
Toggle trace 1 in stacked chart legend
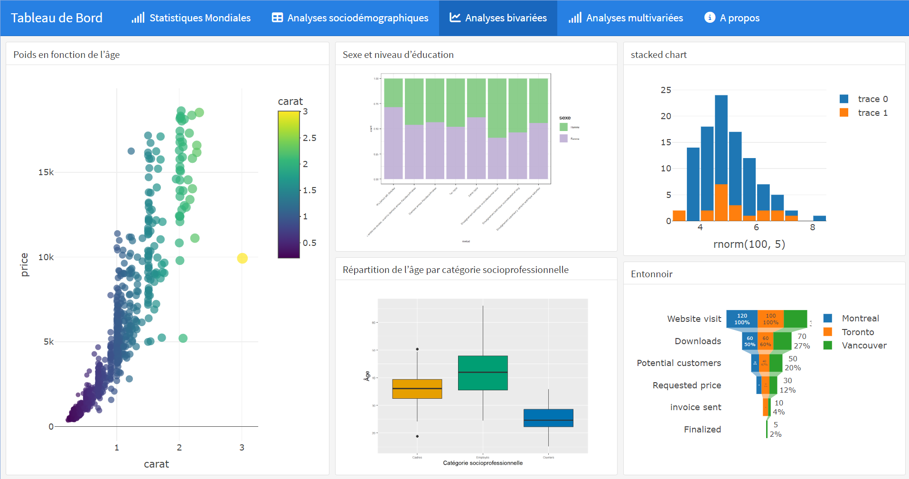click(x=872, y=113)
